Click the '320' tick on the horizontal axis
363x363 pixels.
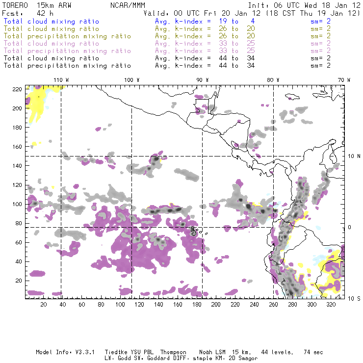click(x=331, y=305)
